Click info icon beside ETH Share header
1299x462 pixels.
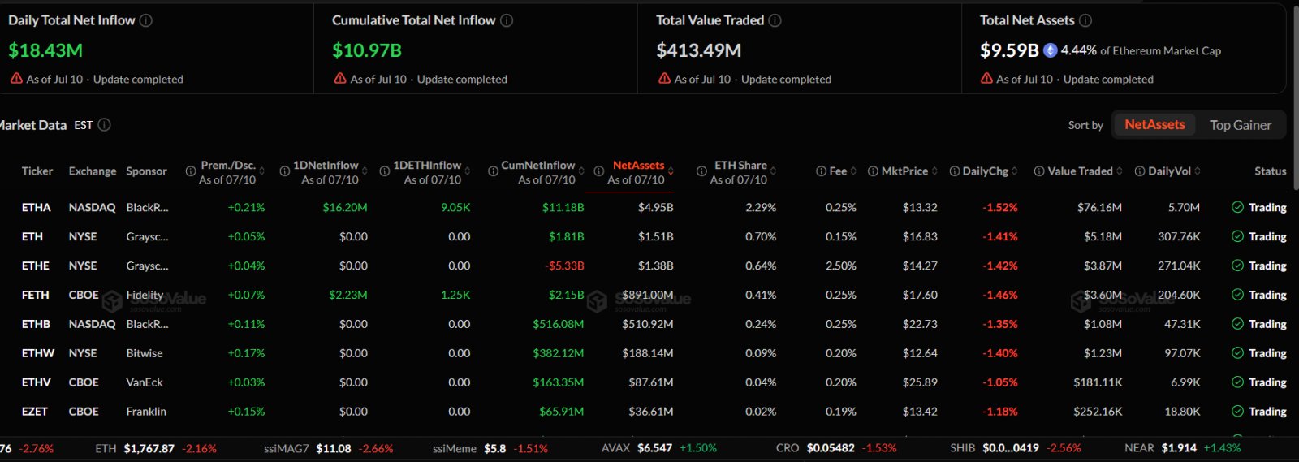701,171
